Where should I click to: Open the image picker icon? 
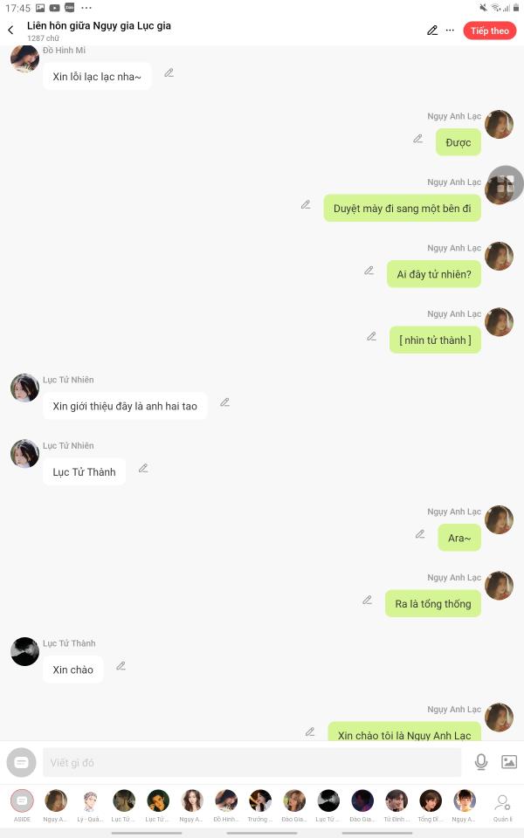point(508,761)
